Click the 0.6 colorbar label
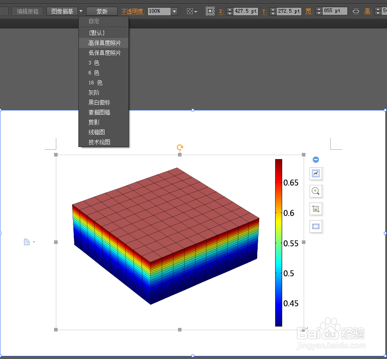Image resolution: width=387 pixels, height=359 pixels. (289, 213)
